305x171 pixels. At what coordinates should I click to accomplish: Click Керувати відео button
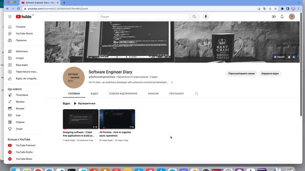click(270, 74)
